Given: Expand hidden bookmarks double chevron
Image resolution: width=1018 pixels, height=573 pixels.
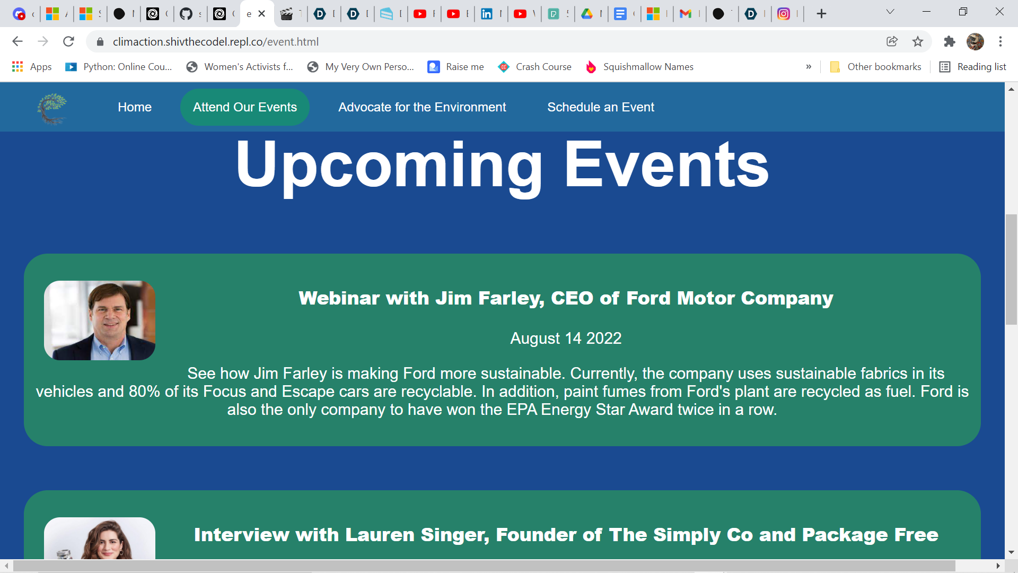Looking at the screenshot, I should (x=809, y=67).
